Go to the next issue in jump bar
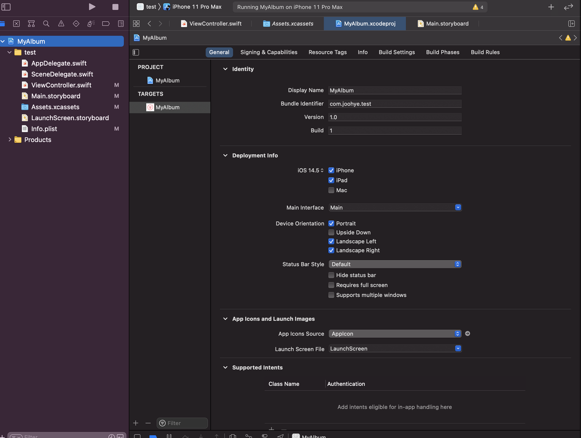 click(575, 38)
